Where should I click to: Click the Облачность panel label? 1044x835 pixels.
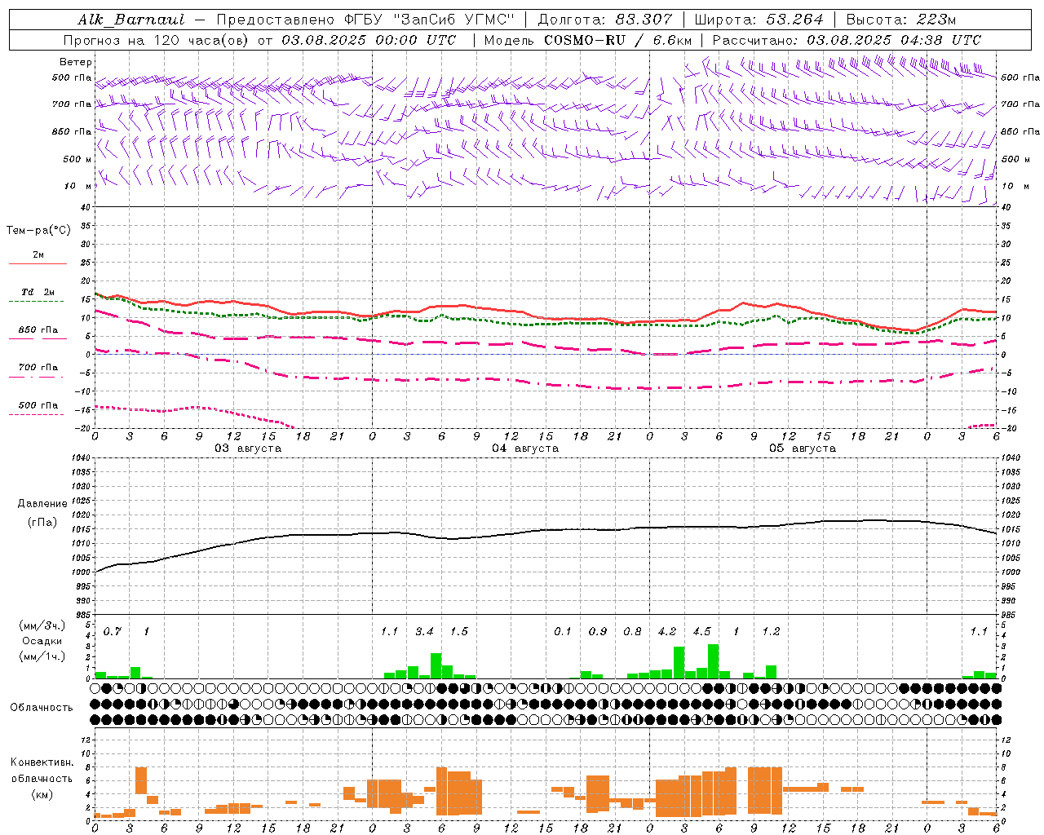point(42,708)
